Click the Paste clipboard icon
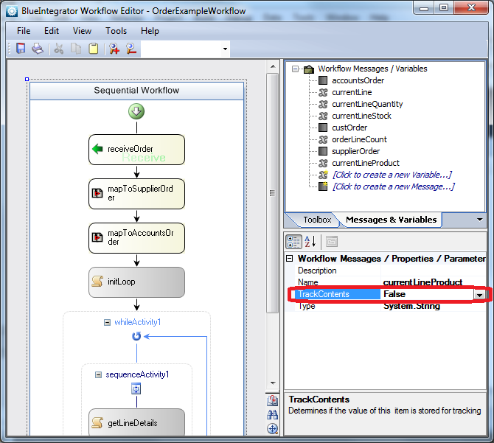The image size is (494, 443). (x=93, y=49)
